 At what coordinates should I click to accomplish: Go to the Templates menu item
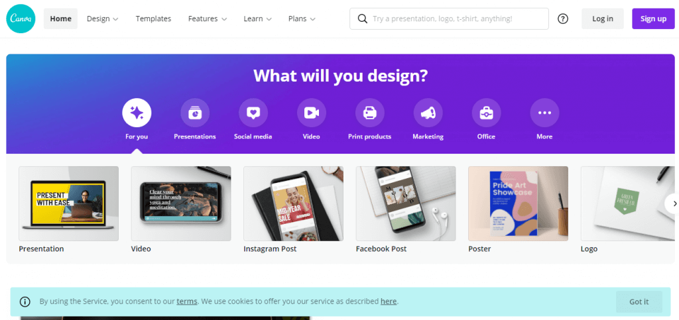pyautogui.click(x=153, y=19)
